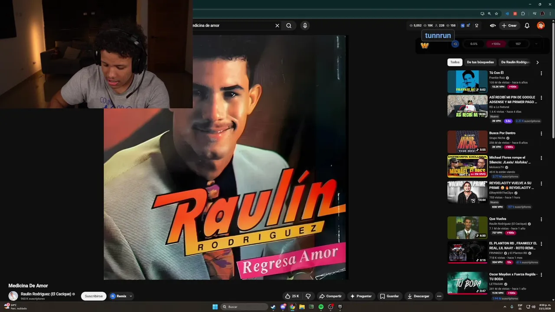This screenshot has width=555, height=312.
Task: Open options for Michael Flores video
Action: pyautogui.click(x=541, y=158)
